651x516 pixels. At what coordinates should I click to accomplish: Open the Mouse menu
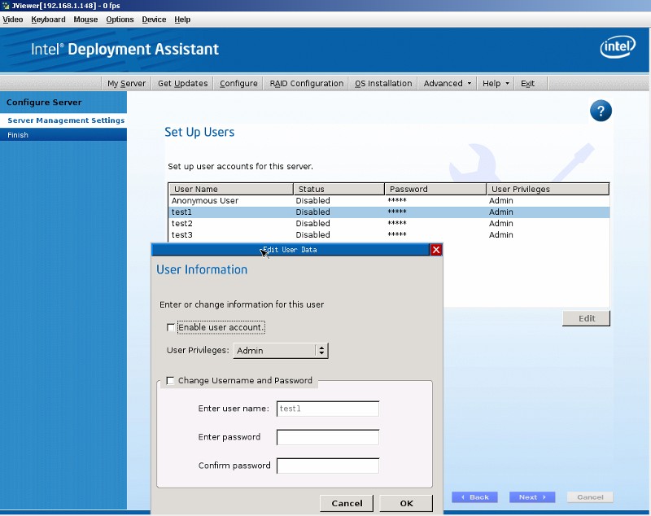(x=85, y=20)
